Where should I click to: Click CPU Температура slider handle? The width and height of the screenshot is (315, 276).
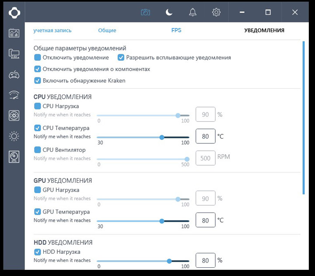pos(162,137)
